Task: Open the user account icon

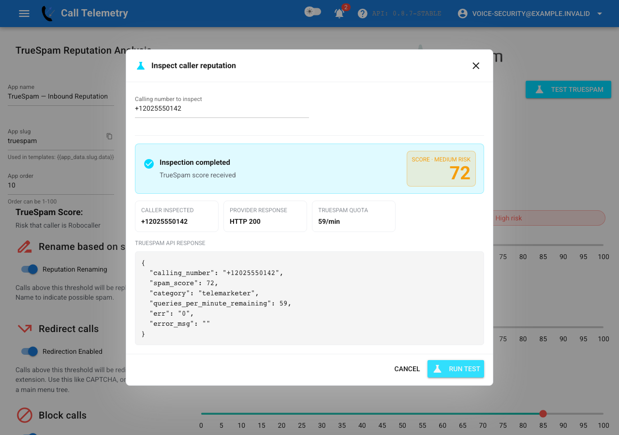Action: pyautogui.click(x=463, y=14)
